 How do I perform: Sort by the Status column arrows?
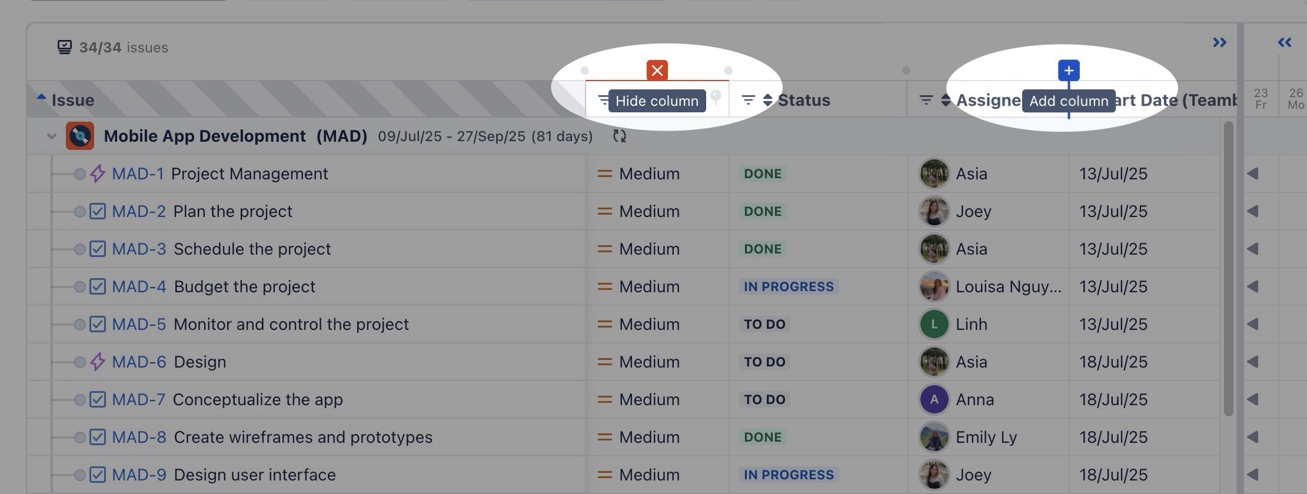point(767,101)
